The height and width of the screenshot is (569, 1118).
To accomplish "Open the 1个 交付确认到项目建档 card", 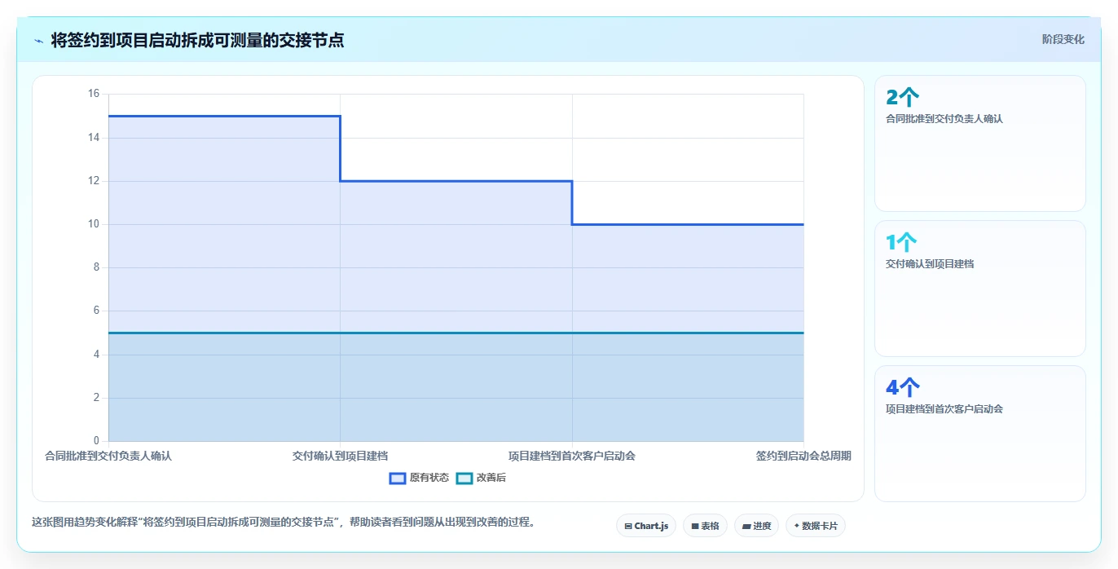I will coord(980,289).
